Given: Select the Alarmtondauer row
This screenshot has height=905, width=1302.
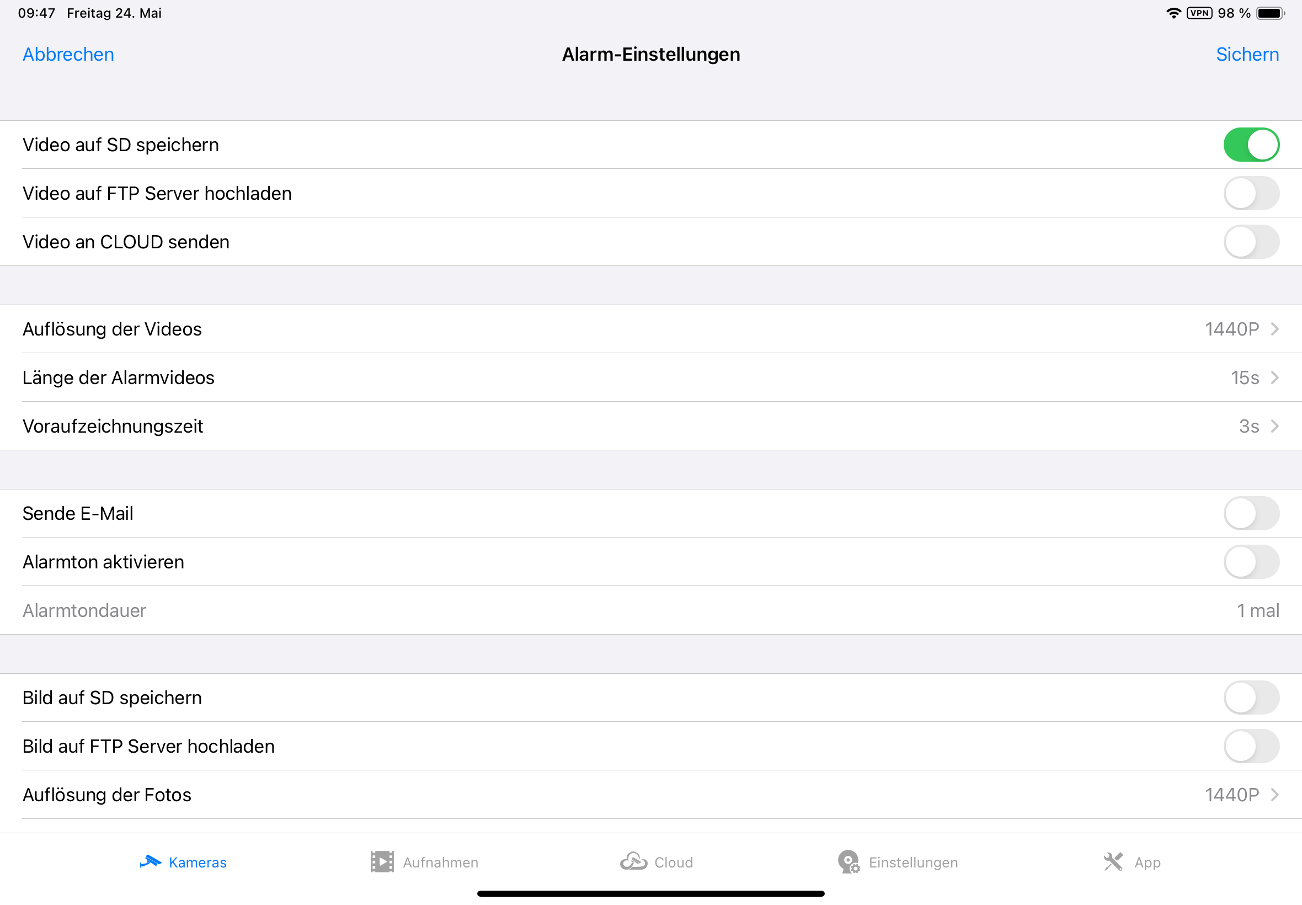Looking at the screenshot, I should (650, 610).
